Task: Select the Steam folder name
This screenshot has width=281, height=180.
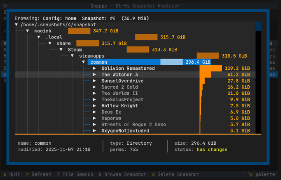Action: point(75,50)
